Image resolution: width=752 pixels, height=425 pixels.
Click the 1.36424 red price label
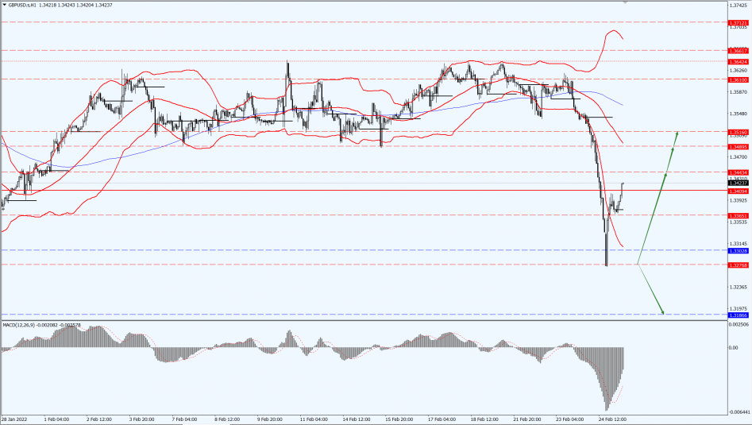pyautogui.click(x=738, y=61)
